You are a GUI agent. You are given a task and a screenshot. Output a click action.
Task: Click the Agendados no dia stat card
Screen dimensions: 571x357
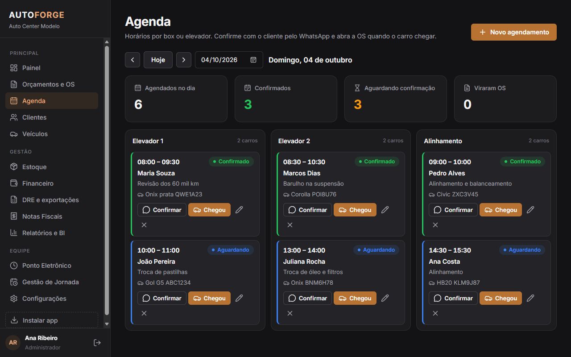coord(176,99)
